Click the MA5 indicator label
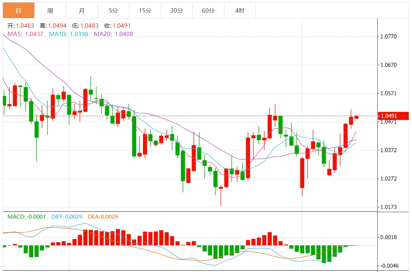412x272 pixels. [x=25, y=34]
